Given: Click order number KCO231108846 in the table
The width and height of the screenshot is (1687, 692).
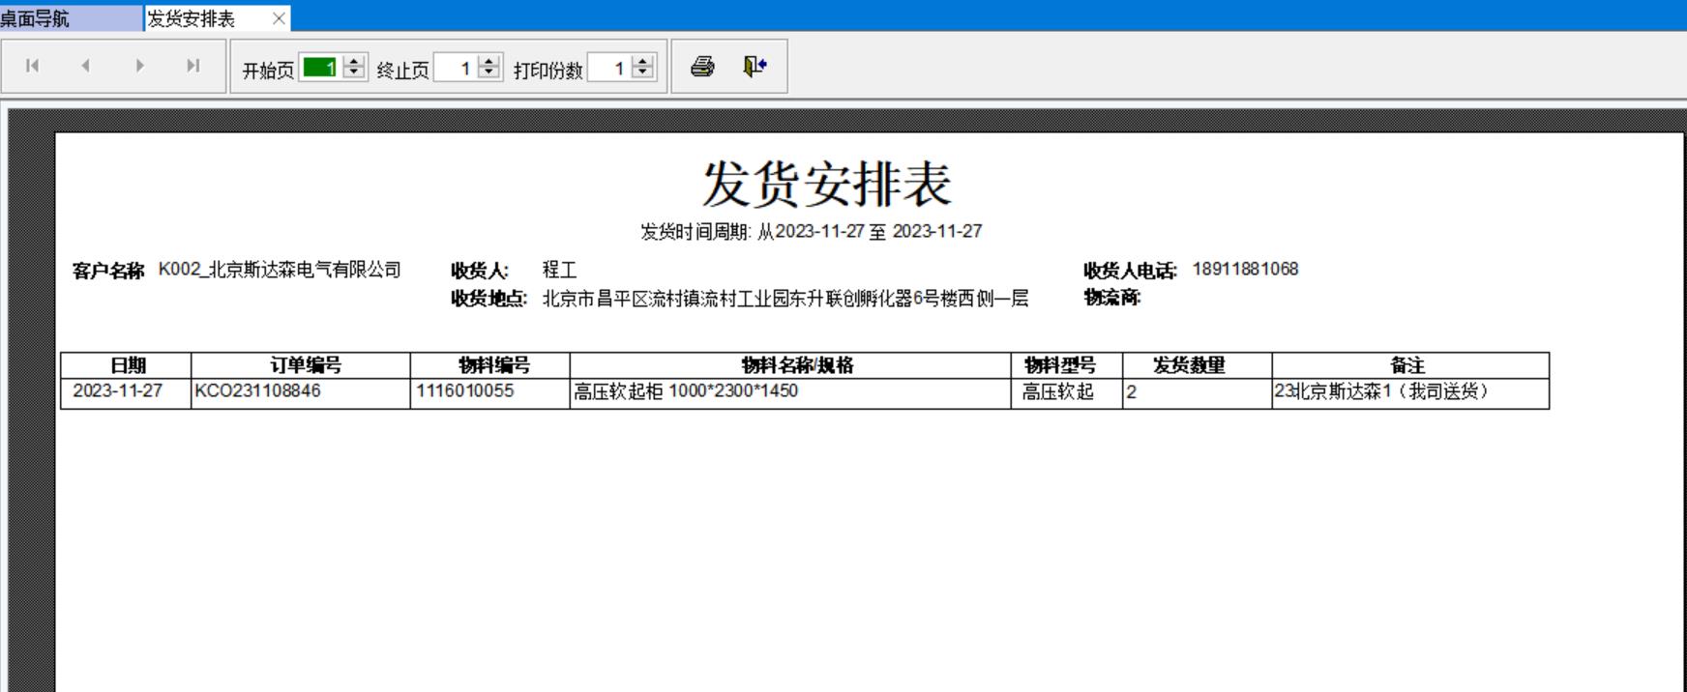Looking at the screenshot, I should (x=258, y=391).
